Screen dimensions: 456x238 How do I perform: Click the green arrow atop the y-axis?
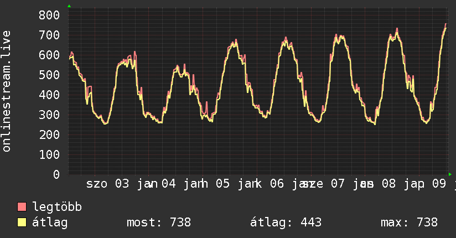point(69,6)
